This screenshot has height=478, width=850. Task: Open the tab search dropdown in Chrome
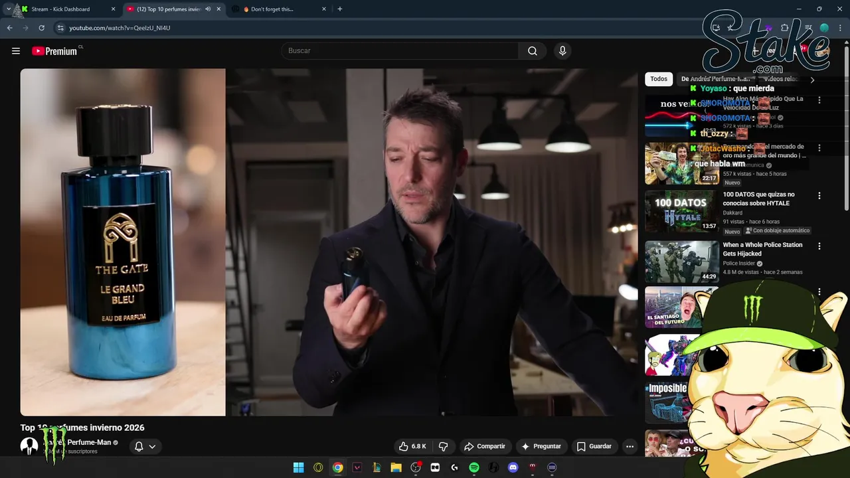pos(8,9)
